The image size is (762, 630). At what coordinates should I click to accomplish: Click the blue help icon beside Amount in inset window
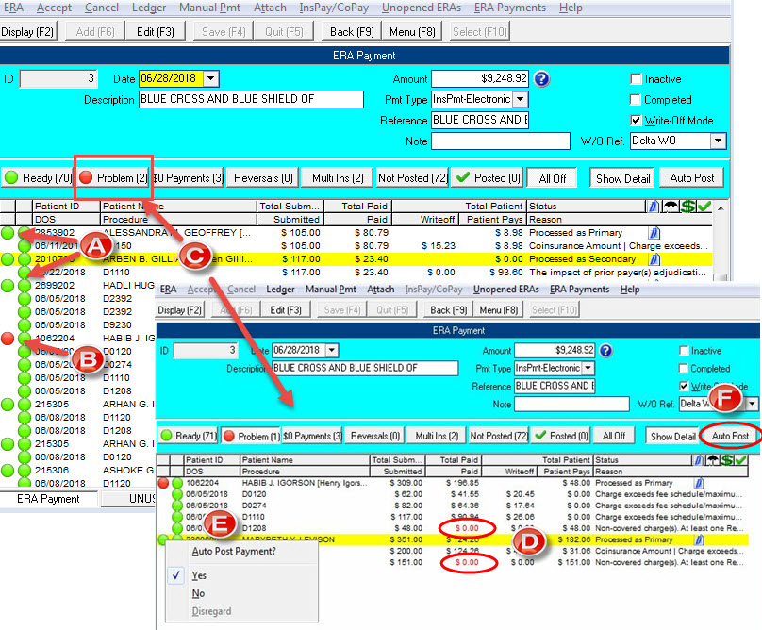click(x=606, y=350)
